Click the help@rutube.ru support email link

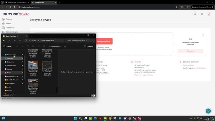tap(201, 68)
